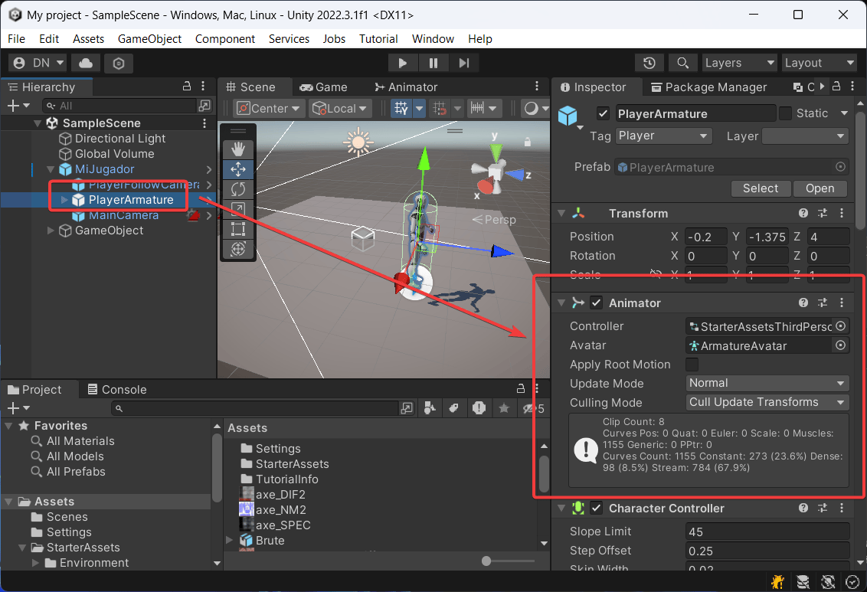The image size is (867, 592).
Task: Click the Step frame button
Action: click(x=464, y=63)
